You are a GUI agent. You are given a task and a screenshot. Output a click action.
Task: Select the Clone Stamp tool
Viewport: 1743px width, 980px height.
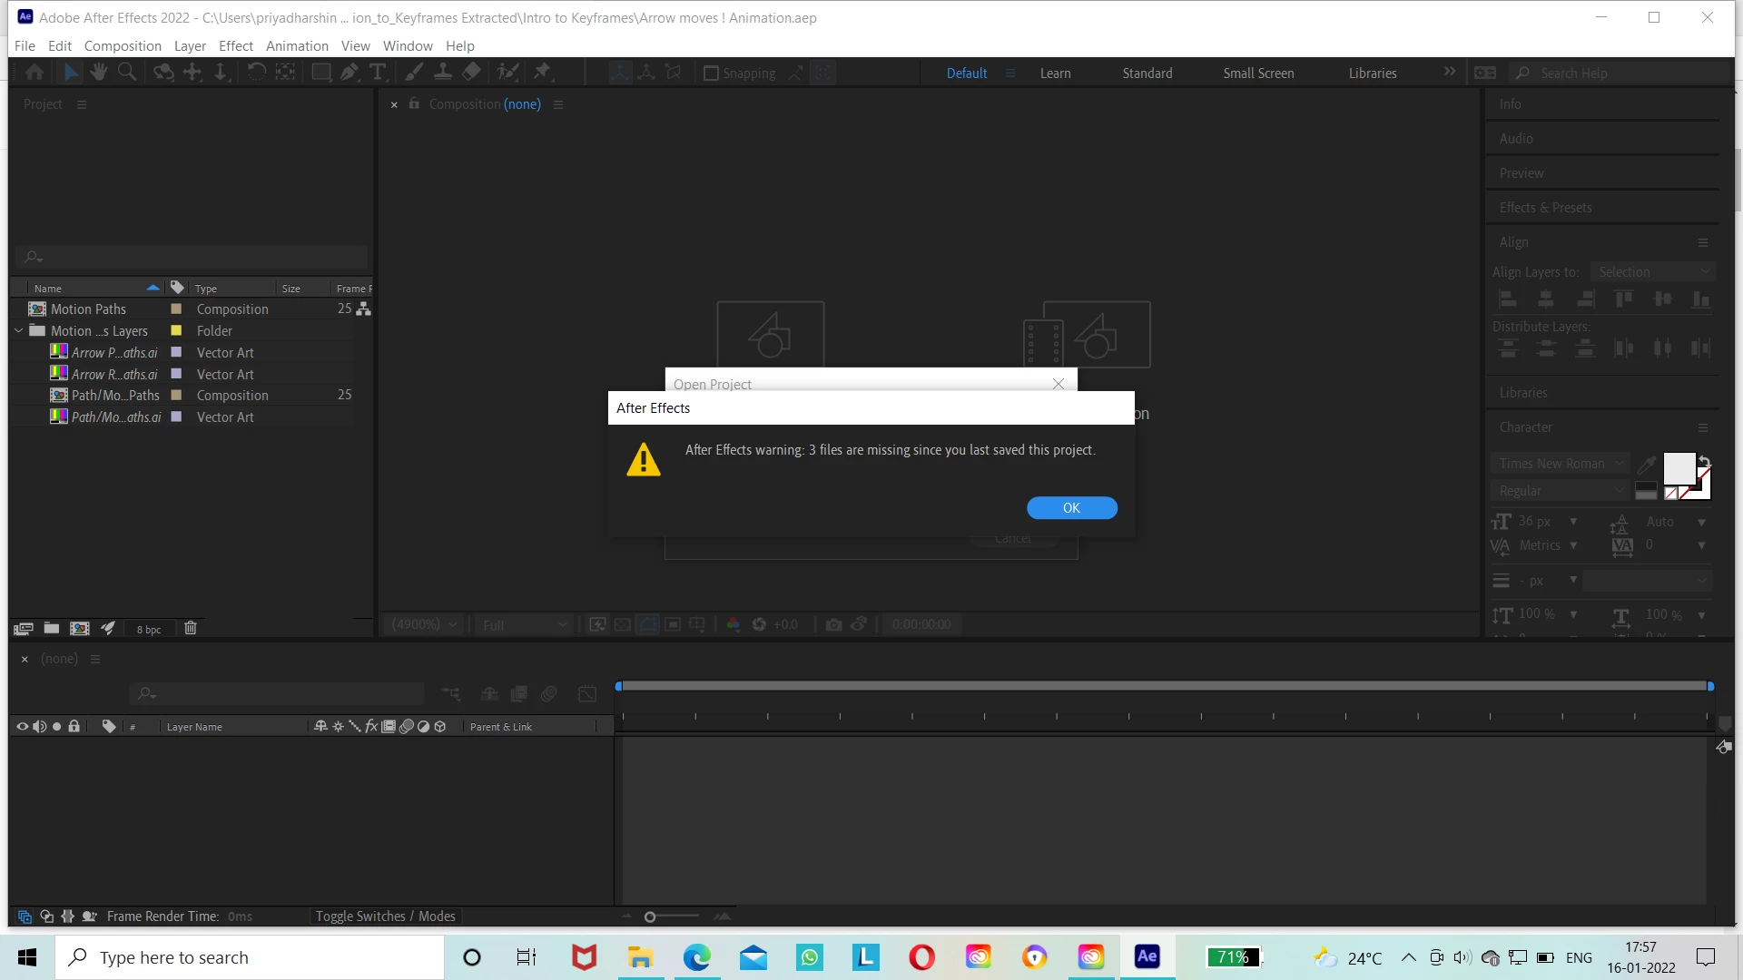tap(443, 73)
